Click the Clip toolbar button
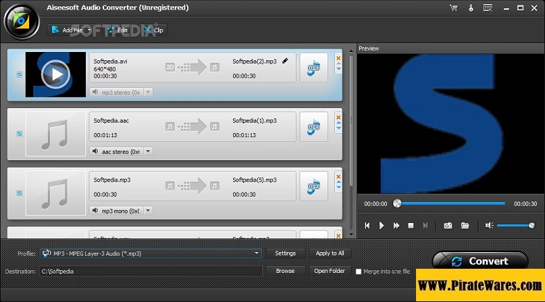Image resolution: width=545 pixels, height=302 pixels. pos(154,30)
